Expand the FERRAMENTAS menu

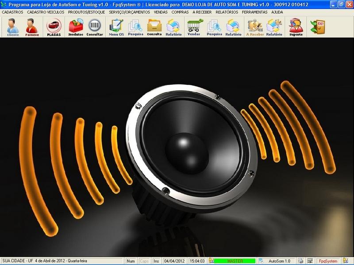(x=254, y=12)
